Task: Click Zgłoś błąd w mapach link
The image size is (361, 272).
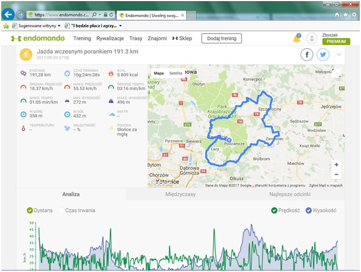Action: (x=326, y=185)
